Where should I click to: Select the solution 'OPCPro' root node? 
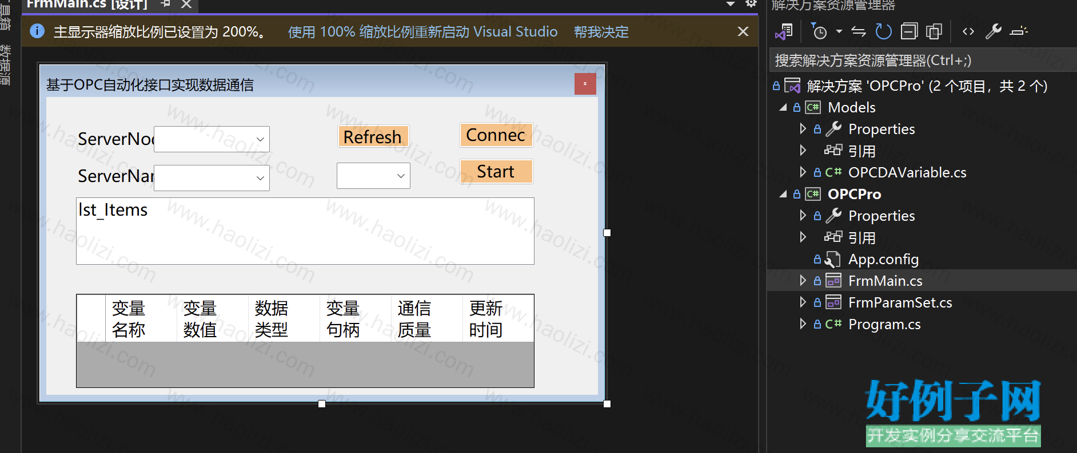click(x=927, y=86)
